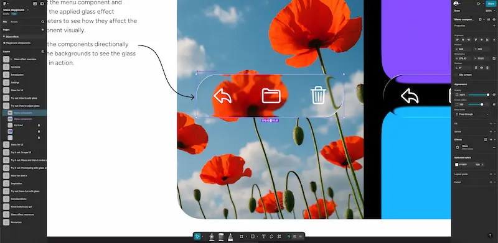Switch to Dev Mode in bottom toolbar
Screen dimensions: 498x243
click(x=300, y=236)
